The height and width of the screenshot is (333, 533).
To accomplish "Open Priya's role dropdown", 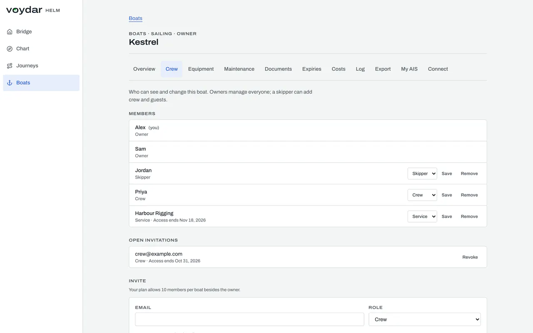I will click(x=422, y=195).
